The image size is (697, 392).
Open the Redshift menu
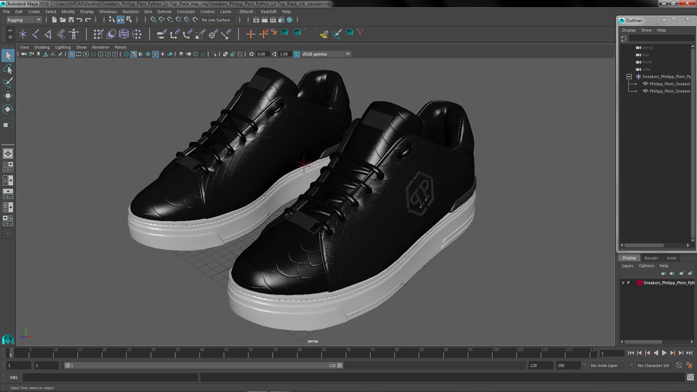click(x=269, y=12)
